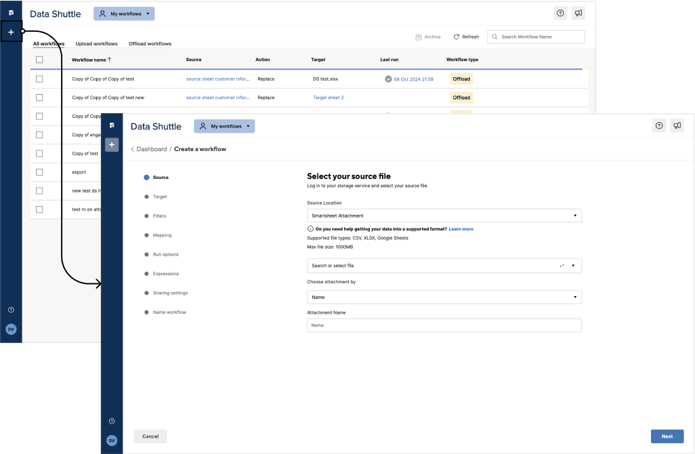This screenshot has width=695, height=454.
Task: Click the plus icon in front window sidebar
Action: point(112,144)
